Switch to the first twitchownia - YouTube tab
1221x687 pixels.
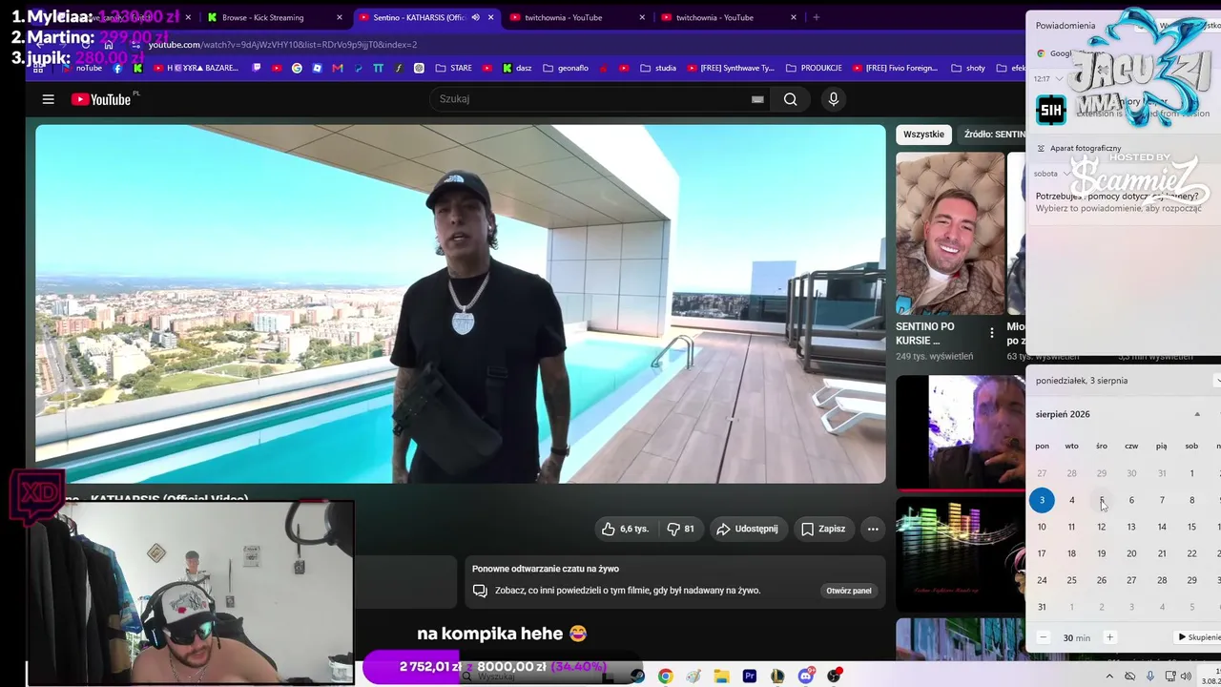[x=577, y=17]
